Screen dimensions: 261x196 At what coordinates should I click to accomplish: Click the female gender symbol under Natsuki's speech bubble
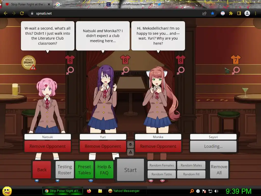(70, 71)
